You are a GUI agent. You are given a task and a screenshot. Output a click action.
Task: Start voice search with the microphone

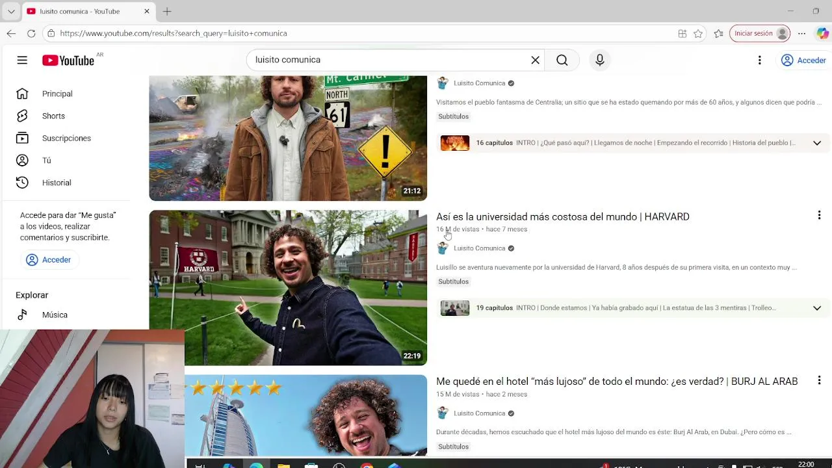[600, 60]
